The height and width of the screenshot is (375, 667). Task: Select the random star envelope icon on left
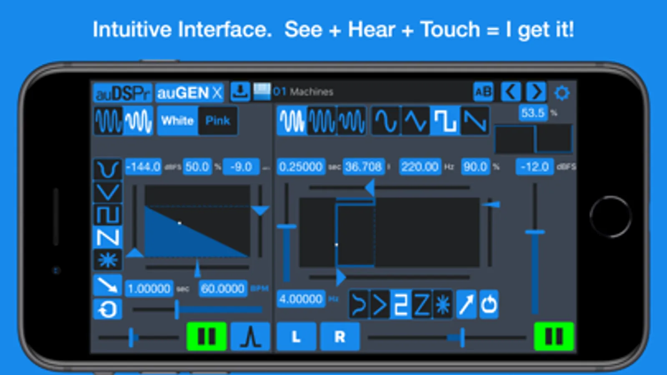(x=108, y=260)
